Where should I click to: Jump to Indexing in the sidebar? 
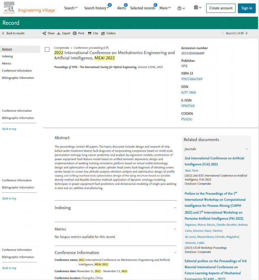(7, 56)
